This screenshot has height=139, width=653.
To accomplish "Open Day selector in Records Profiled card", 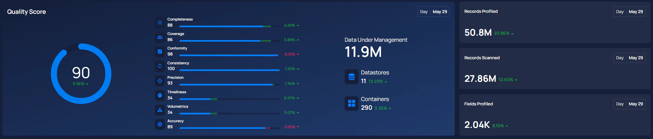I will click(x=620, y=12).
